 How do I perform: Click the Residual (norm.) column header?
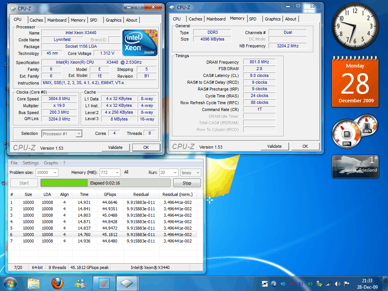(177, 194)
